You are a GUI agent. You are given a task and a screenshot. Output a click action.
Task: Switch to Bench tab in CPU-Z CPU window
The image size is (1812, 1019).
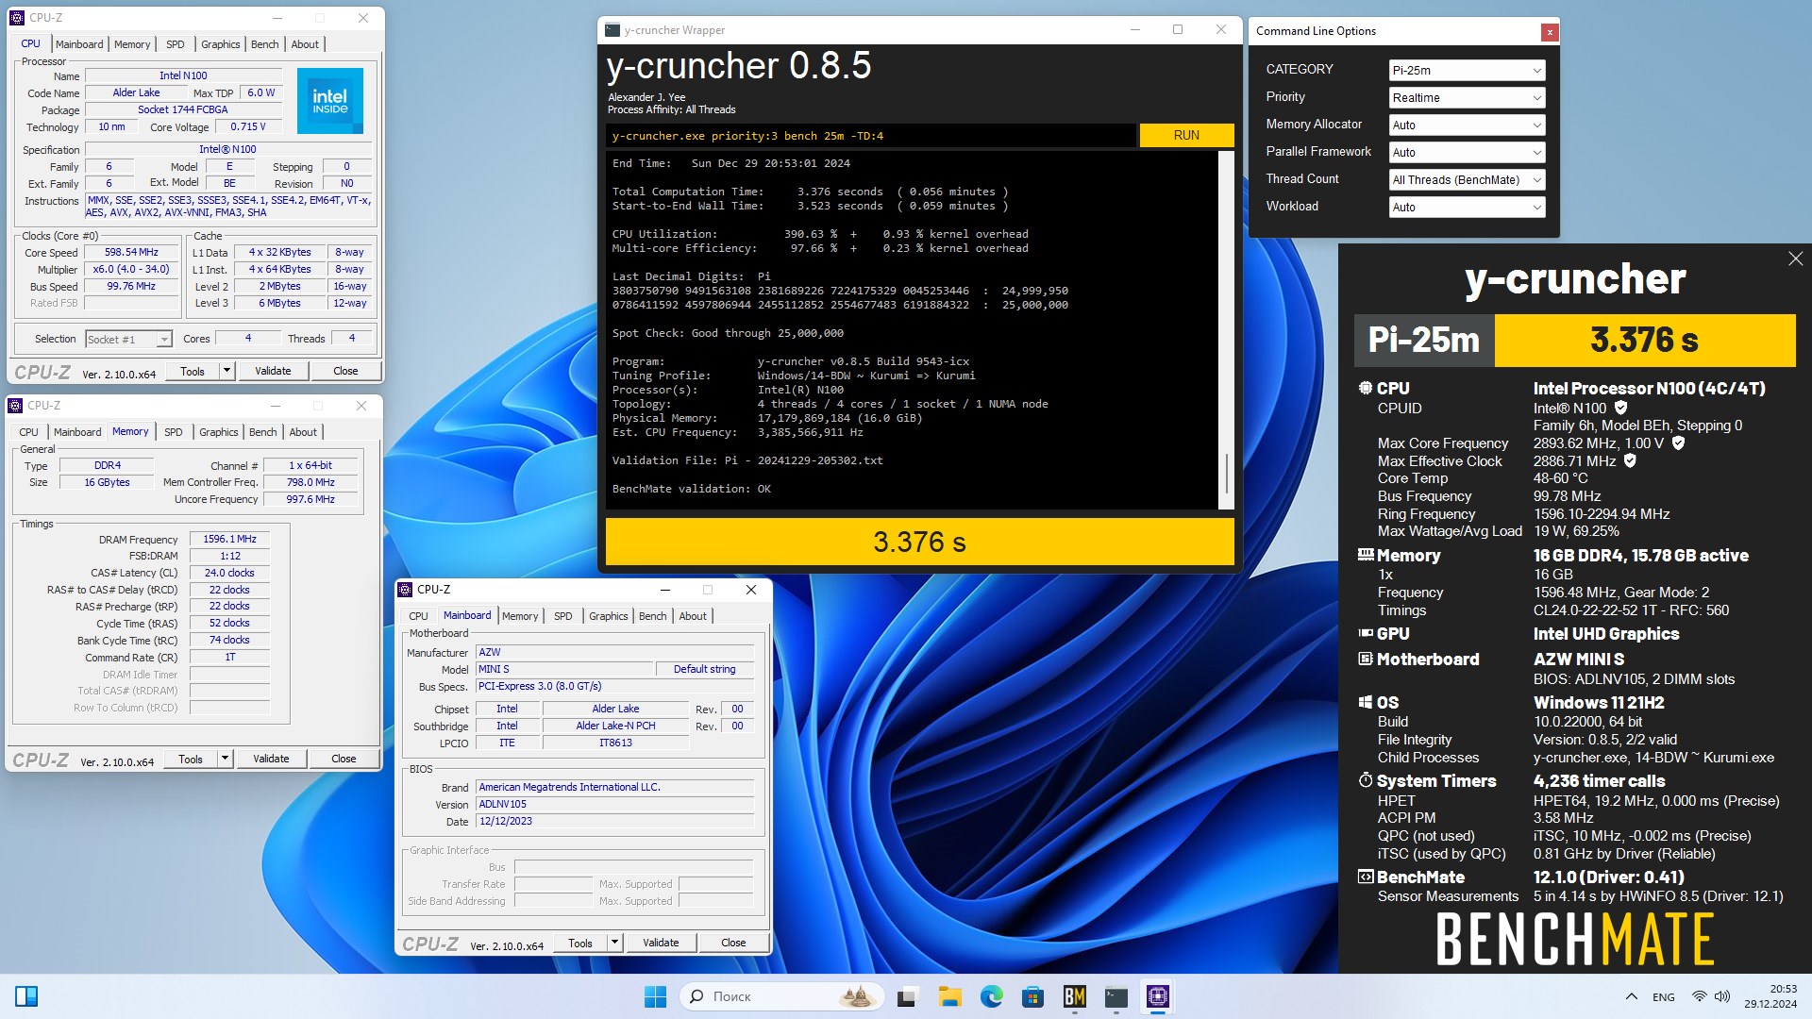click(264, 44)
